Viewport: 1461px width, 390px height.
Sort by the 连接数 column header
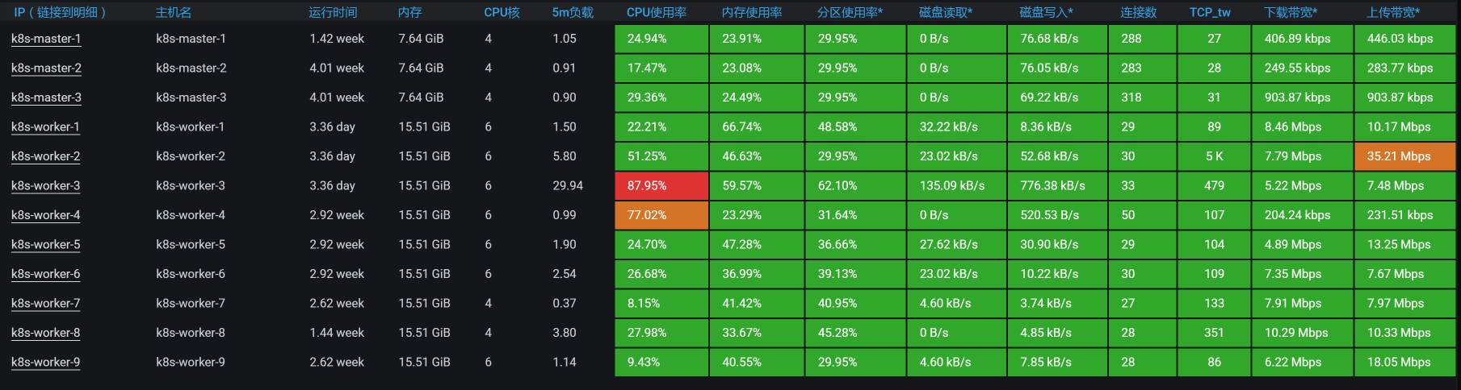[x=1138, y=12]
